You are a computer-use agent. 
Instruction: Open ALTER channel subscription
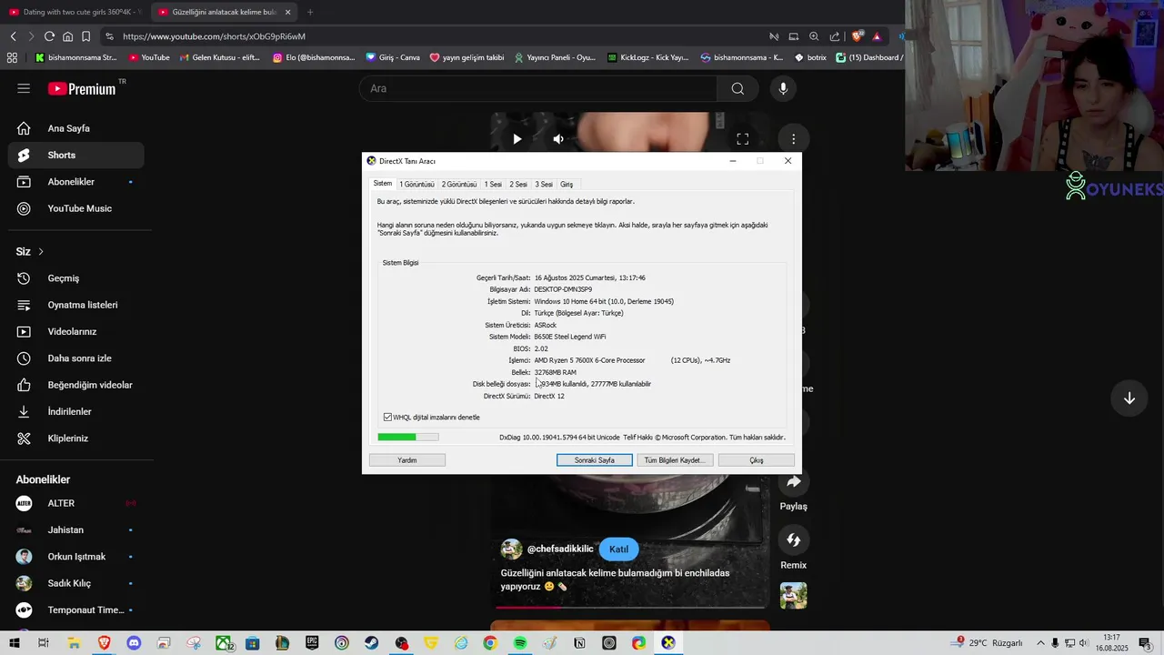coord(75,503)
